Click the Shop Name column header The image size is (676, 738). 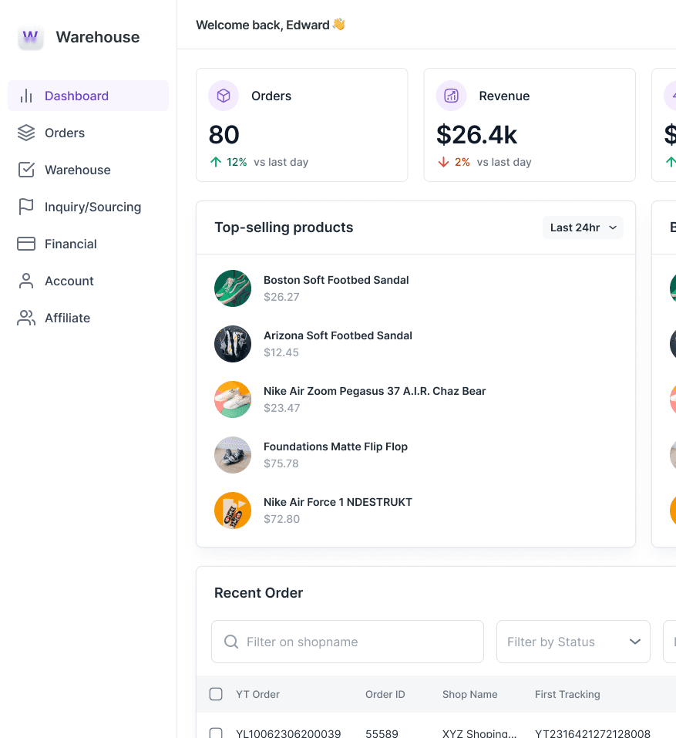point(470,694)
